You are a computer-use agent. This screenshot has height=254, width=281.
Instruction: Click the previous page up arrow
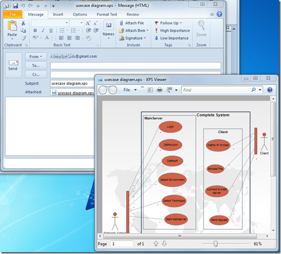pos(156,244)
